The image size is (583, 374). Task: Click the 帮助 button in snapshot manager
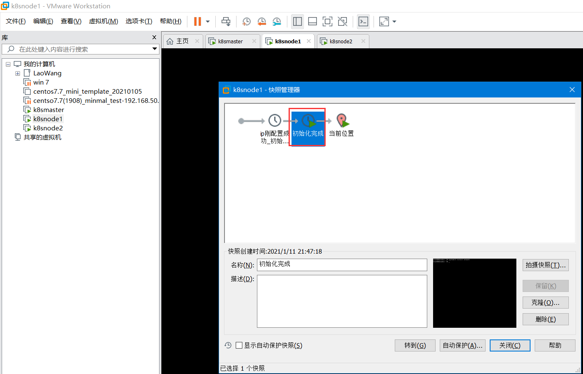[555, 345]
